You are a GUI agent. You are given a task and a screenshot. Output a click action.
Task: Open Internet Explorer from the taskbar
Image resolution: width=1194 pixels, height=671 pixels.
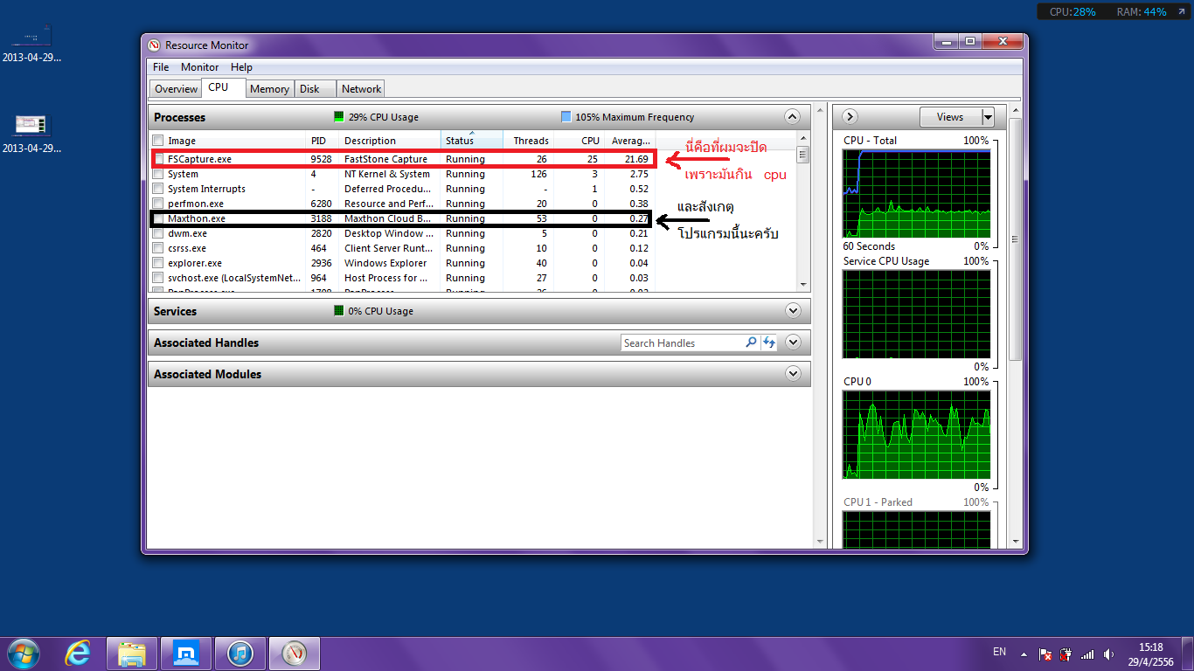(79, 653)
